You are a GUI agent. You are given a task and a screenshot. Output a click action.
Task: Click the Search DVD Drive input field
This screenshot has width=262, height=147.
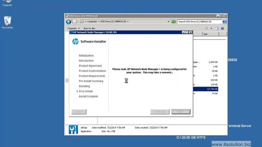(x=199, y=22)
